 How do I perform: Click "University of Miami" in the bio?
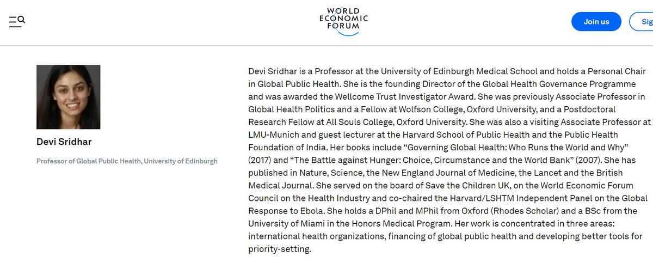(x=285, y=224)
